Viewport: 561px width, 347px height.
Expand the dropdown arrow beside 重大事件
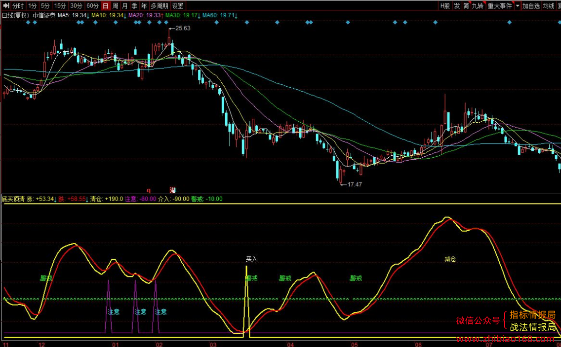tap(518, 6)
